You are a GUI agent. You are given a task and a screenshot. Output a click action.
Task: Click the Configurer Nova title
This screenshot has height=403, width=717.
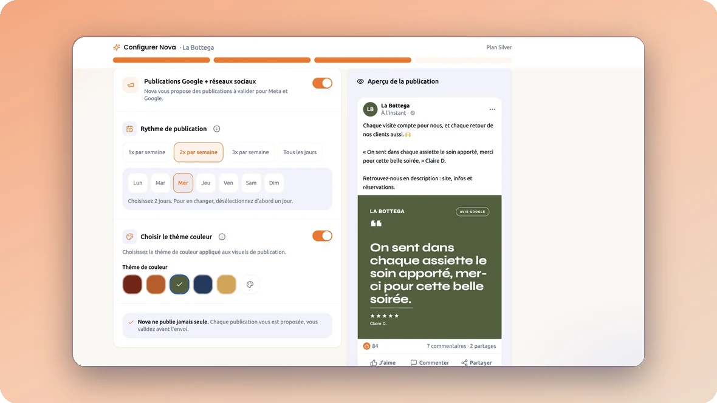pos(149,47)
